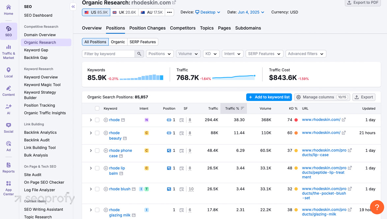Open the Home section in the sidebar
This screenshot has height=219, width=387.
pos(8,10)
